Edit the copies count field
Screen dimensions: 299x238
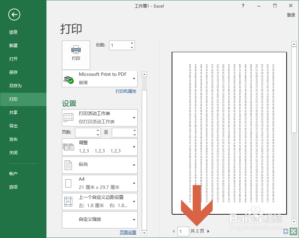(x=120, y=45)
